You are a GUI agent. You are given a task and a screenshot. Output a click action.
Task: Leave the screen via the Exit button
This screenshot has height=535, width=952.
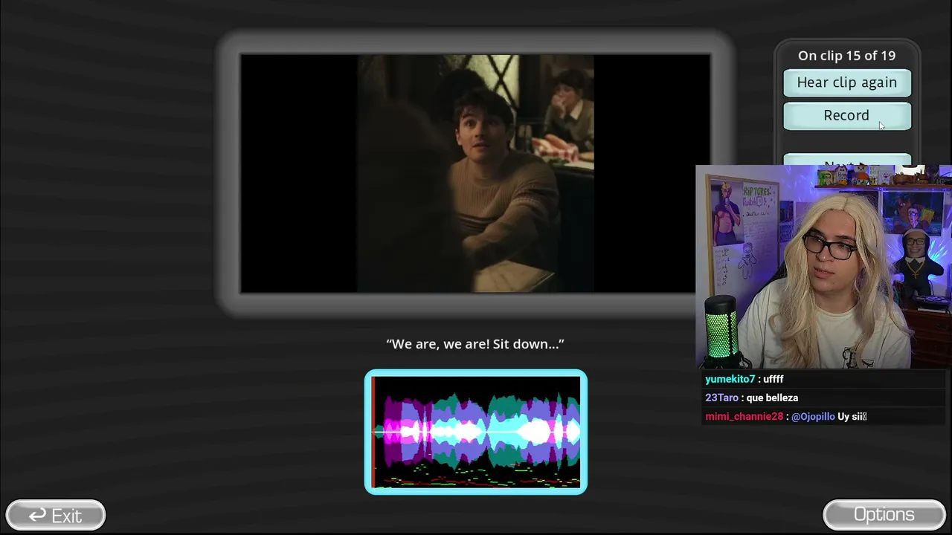(x=56, y=515)
